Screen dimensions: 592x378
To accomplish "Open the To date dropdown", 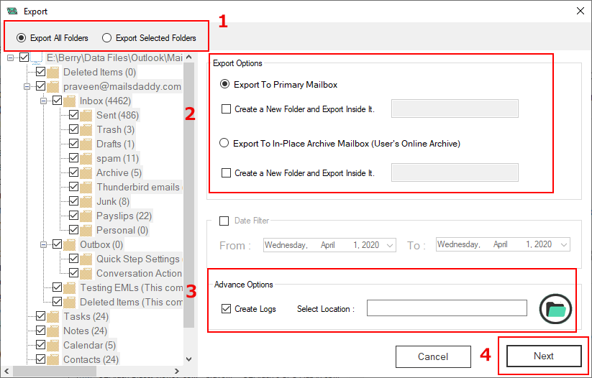I will (564, 244).
